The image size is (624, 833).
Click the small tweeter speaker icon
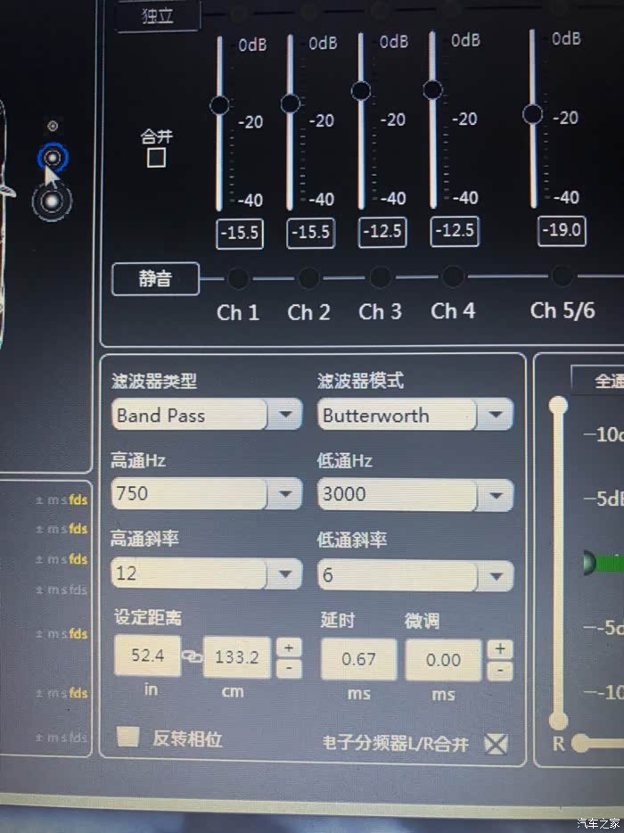tap(53, 126)
